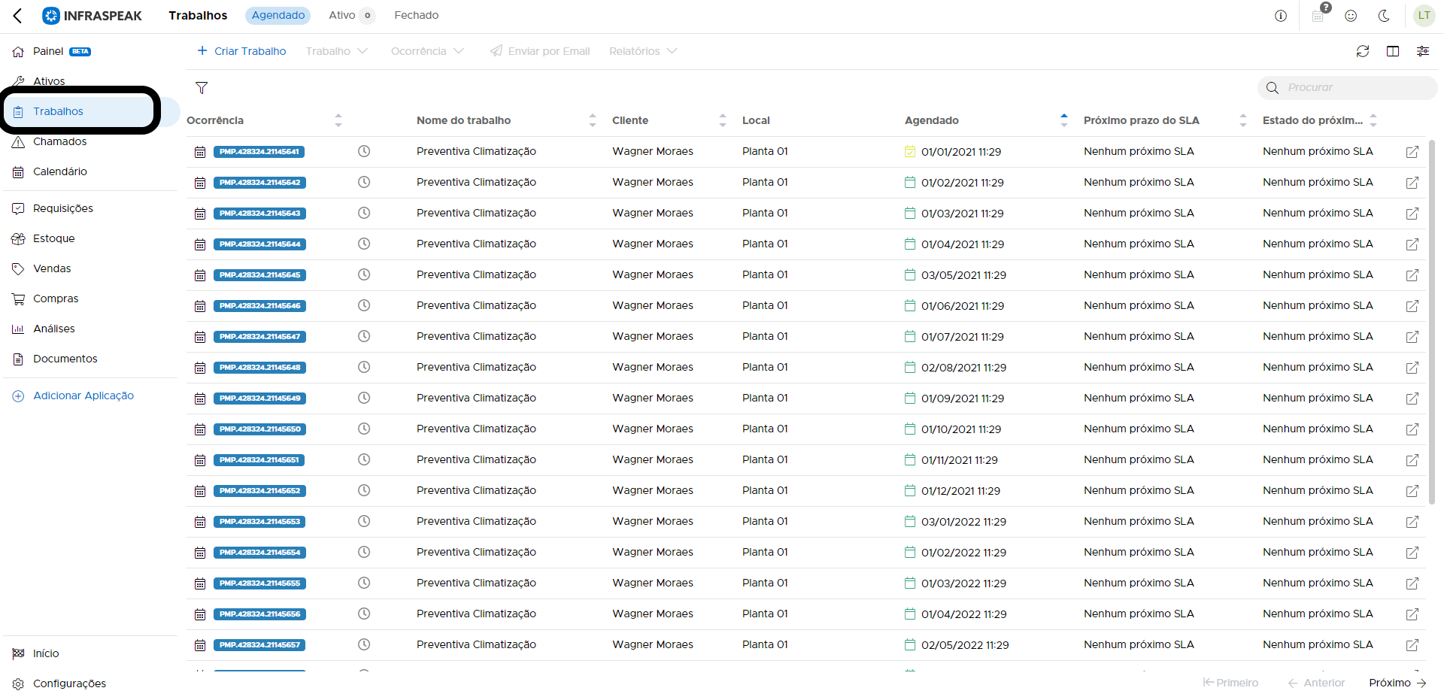Open the info circle icon in header
This screenshot has width=1444, height=697.
(1281, 16)
